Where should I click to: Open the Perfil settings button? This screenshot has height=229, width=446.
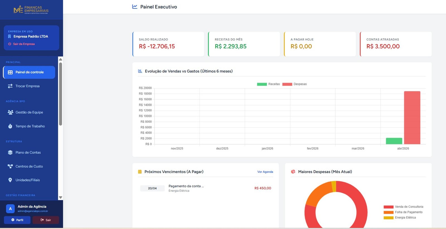(x=17, y=220)
